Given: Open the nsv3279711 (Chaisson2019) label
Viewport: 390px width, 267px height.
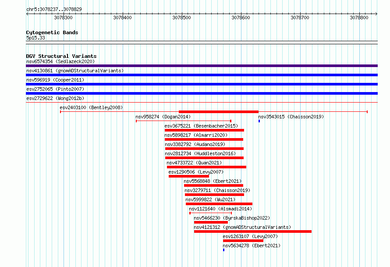Looking at the screenshot, I should tap(217, 190).
